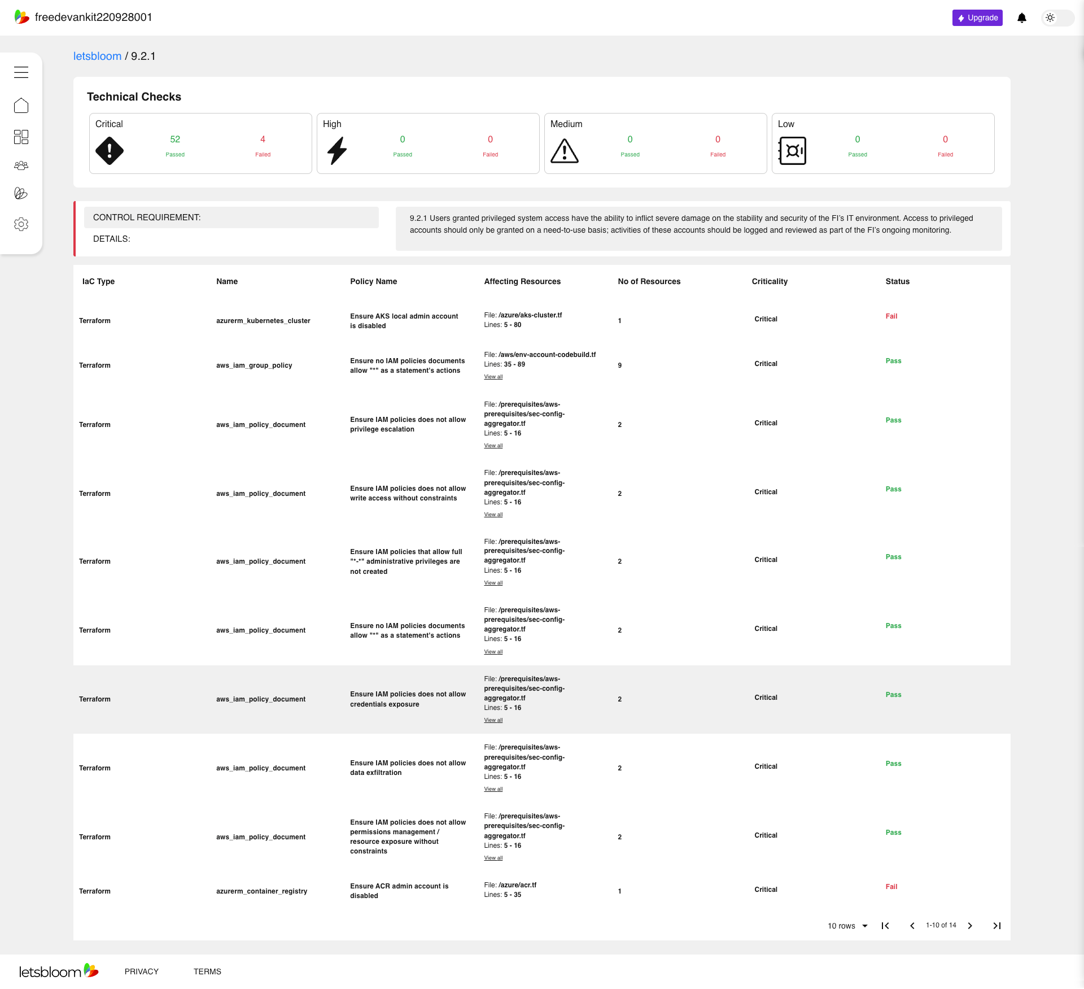Viewport: 1084px width, 989px height.
Task: Click View all in write access row
Action: pyautogui.click(x=493, y=515)
